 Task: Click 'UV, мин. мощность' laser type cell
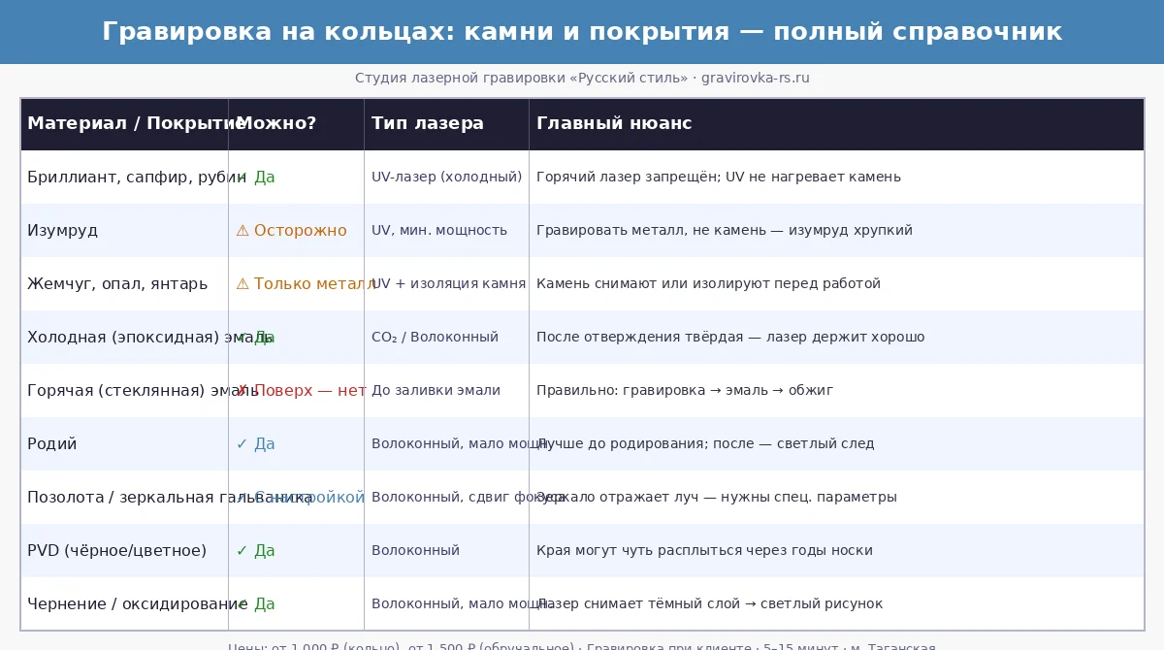tap(446, 231)
